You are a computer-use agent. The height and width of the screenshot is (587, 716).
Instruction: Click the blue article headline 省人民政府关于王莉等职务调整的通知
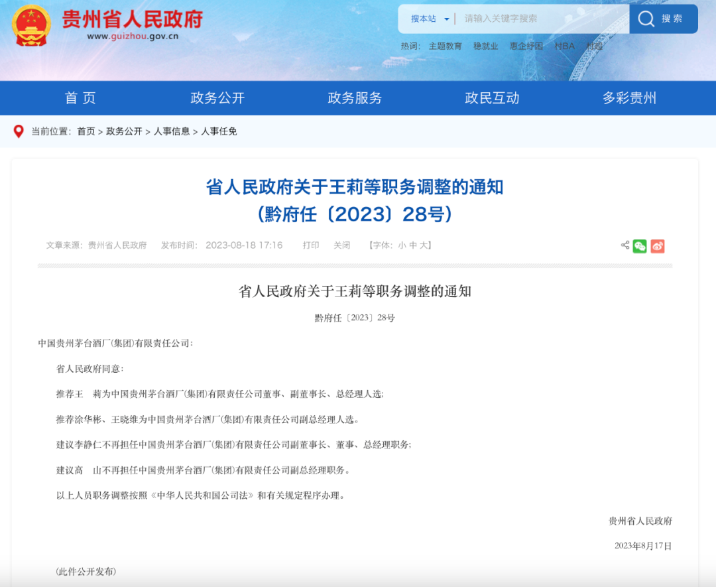pyautogui.click(x=355, y=187)
